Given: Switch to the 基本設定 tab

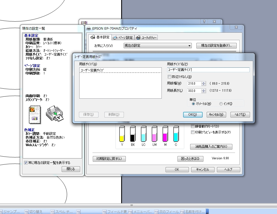Looking at the screenshot, I should coord(100,37).
